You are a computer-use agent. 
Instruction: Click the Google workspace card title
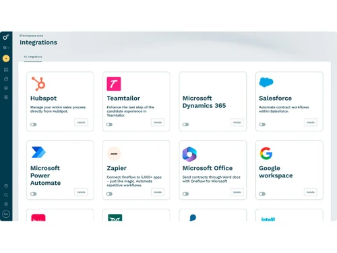coord(276,172)
